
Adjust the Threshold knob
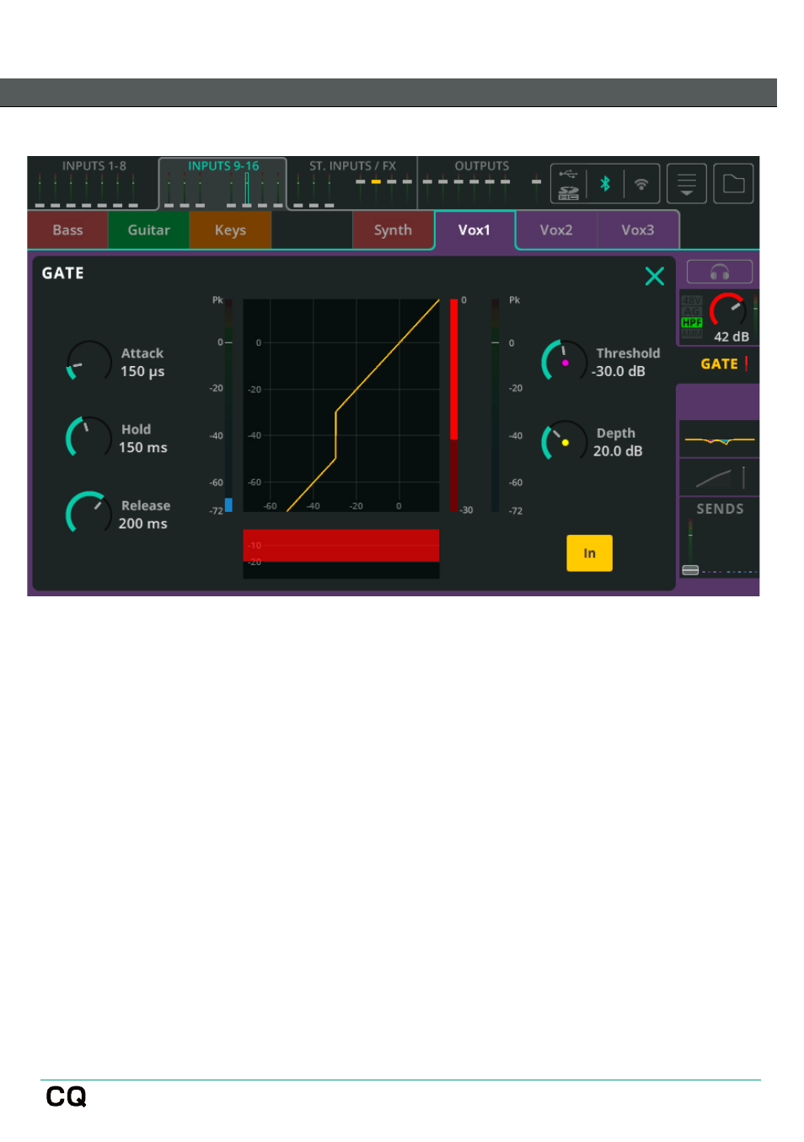[564, 361]
